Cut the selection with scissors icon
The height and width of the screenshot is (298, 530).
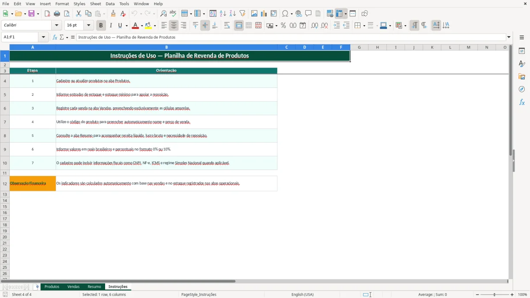pyautogui.click(x=79, y=14)
